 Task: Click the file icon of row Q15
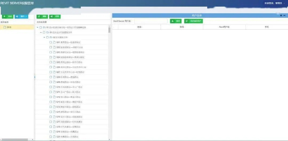coord(54,112)
